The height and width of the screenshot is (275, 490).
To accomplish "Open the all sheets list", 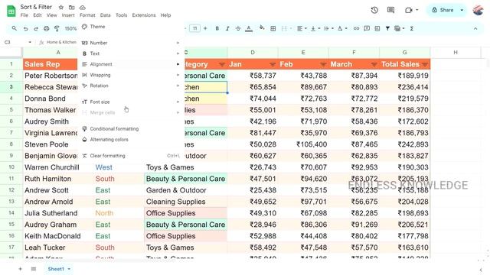I will [x=34, y=269].
